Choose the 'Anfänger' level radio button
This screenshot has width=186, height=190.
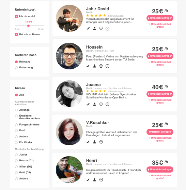16,110
